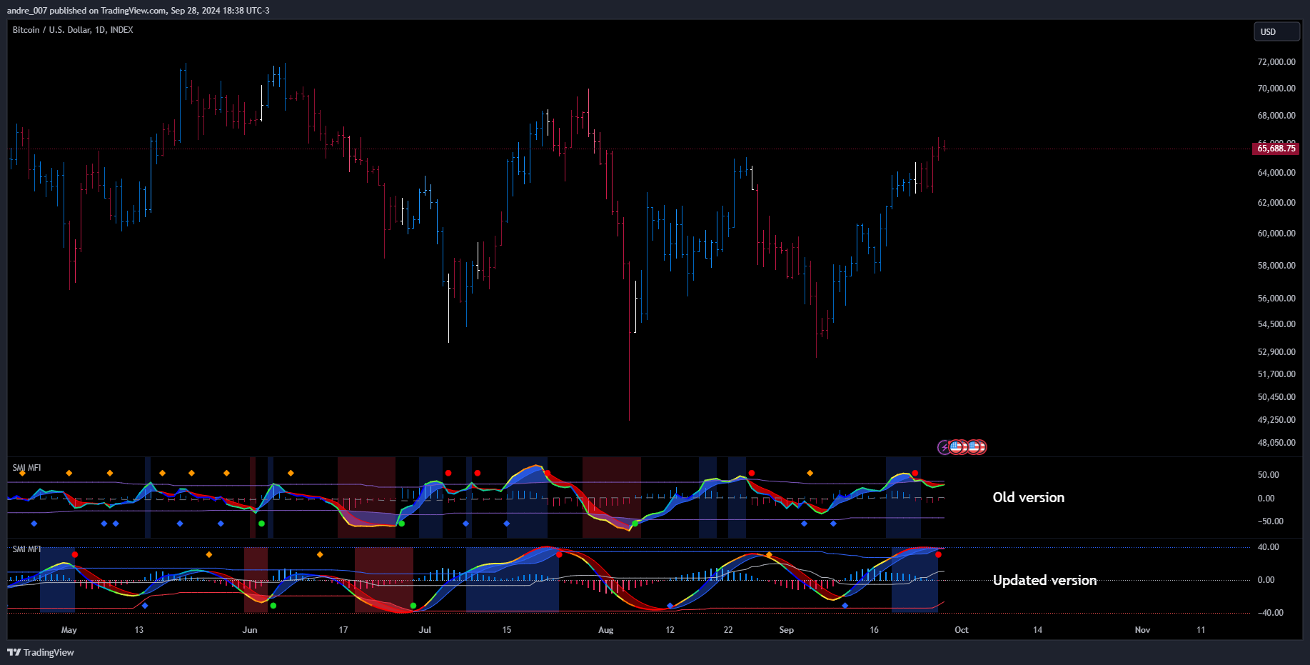The image size is (1310, 665).
Task: Click the 62,000.00 price axis label
Action: coord(1276,203)
